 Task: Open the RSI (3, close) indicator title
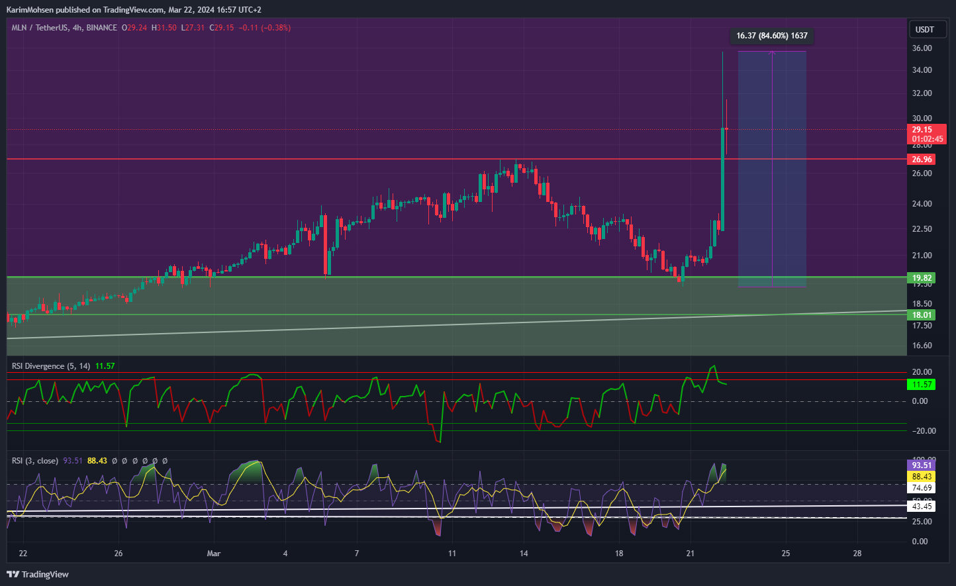35,461
